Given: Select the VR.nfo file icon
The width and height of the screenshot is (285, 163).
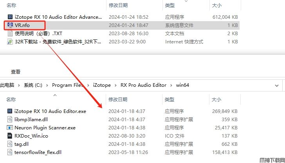Looking at the screenshot, I should pyautogui.click(x=10, y=25).
